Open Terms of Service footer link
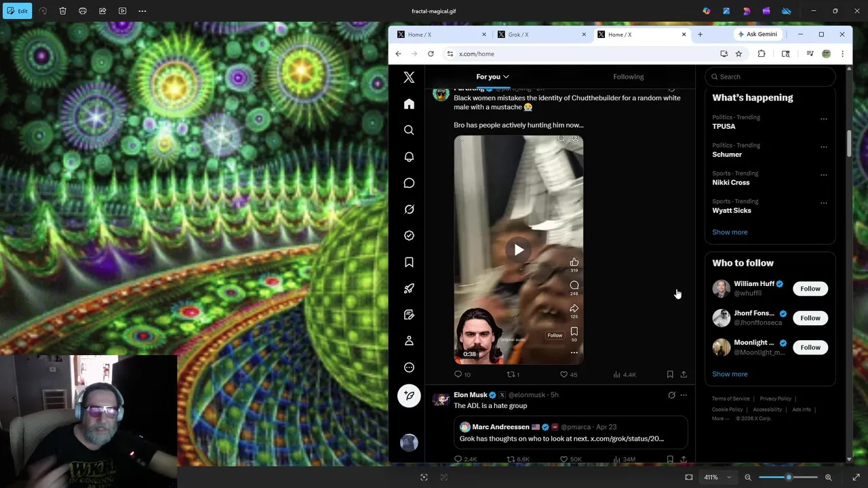Image resolution: width=868 pixels, height=488 pixels. pos(730,399)
